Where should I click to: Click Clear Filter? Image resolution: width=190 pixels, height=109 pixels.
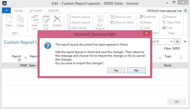coord(171,22)
